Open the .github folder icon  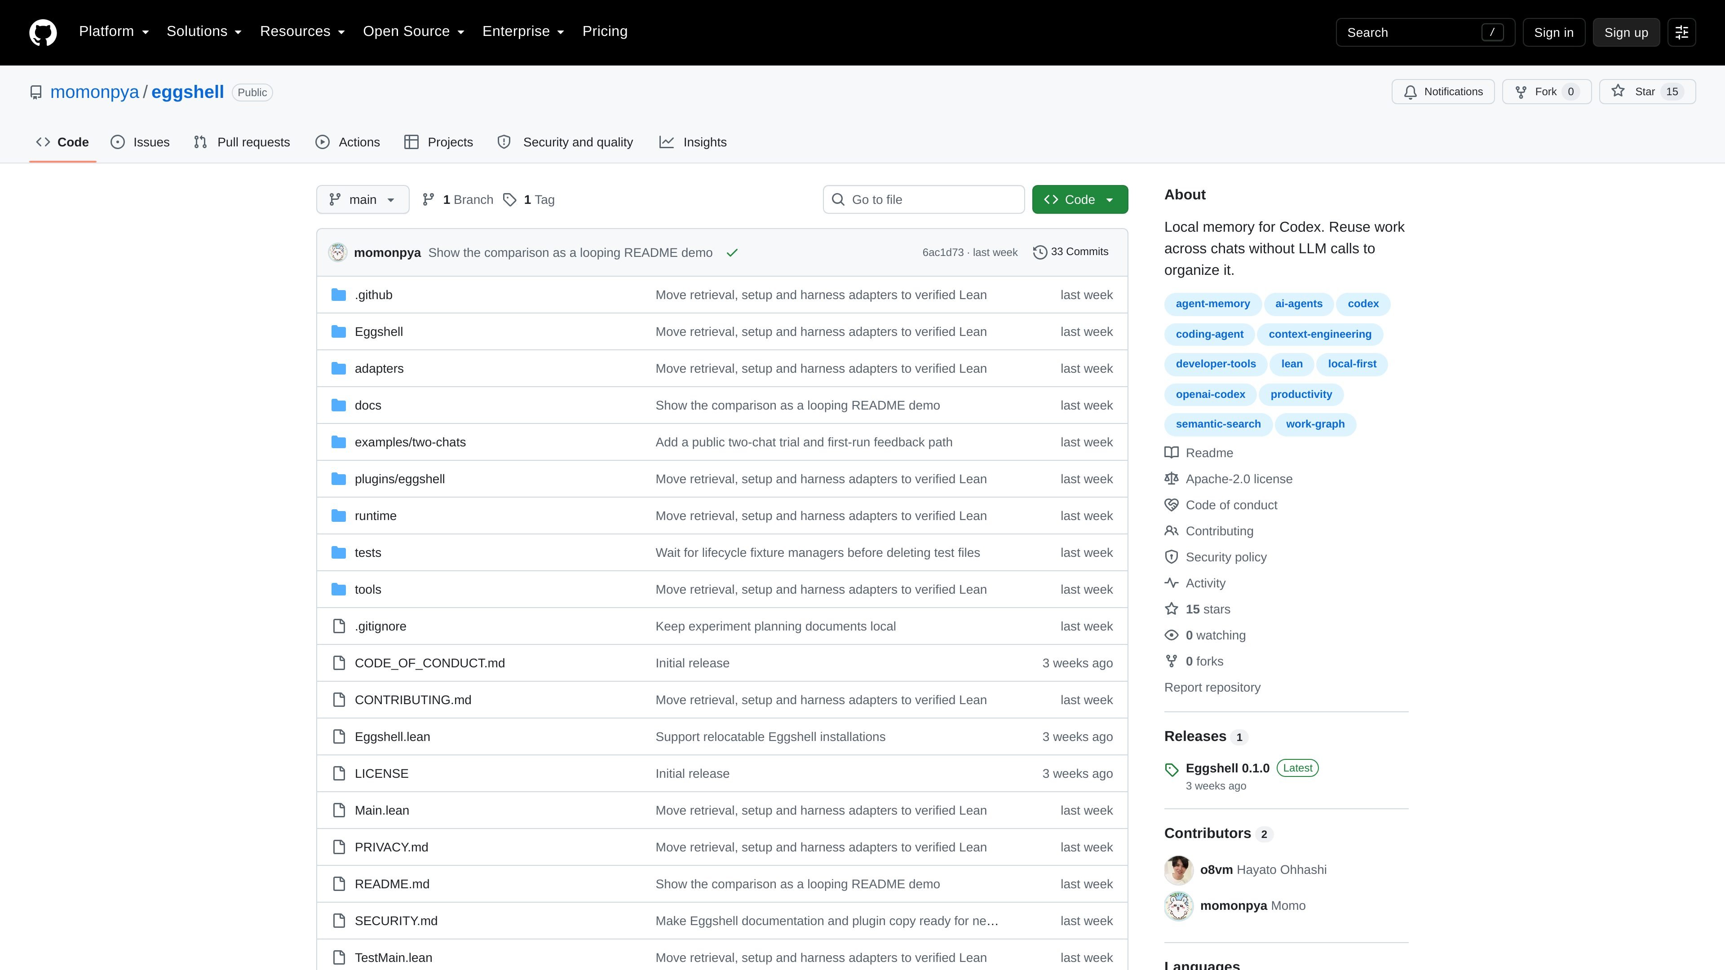[339, 295]
